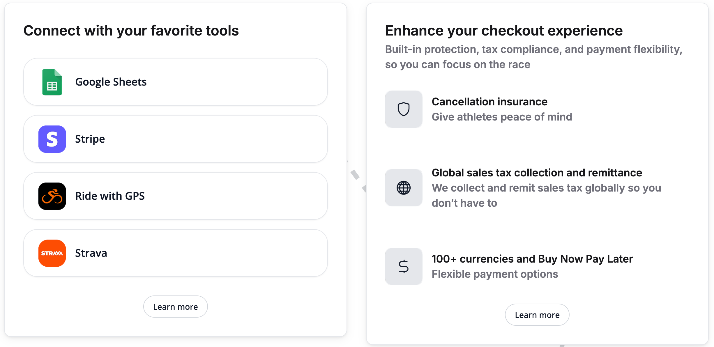
Task: Click the purple Stripe S logo
Action: point(52,139)
